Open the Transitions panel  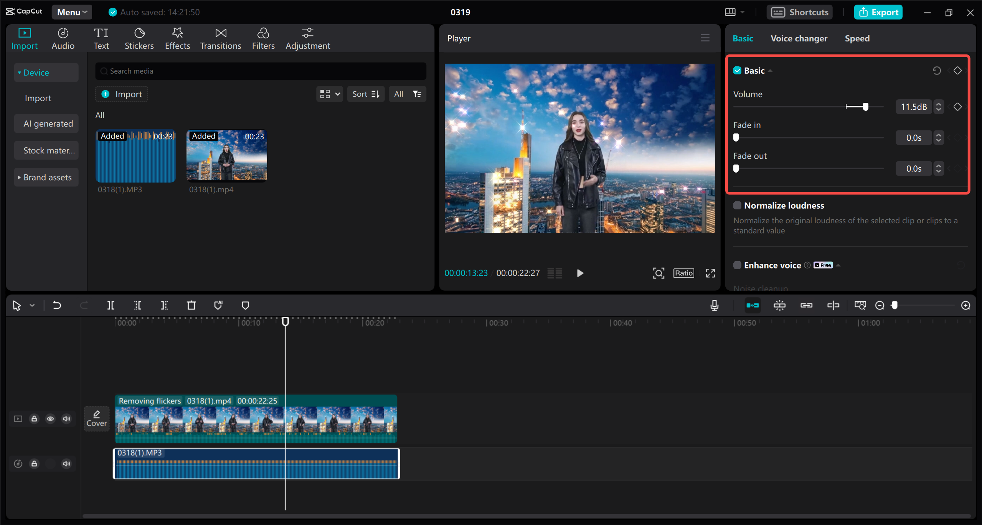220,38
